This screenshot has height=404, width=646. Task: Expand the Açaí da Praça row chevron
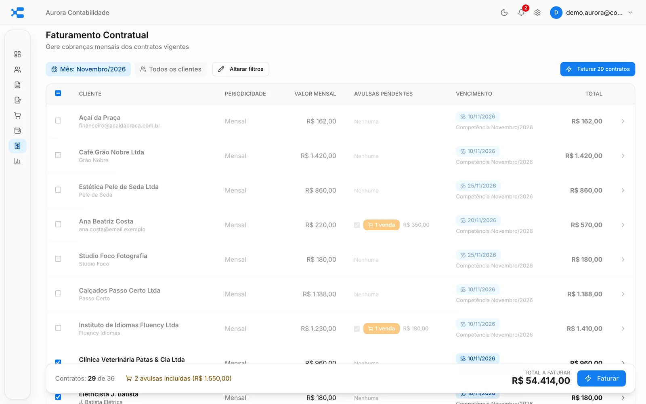click(x=623, y=121)
